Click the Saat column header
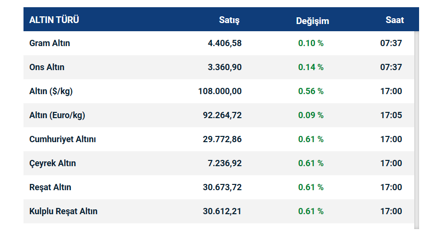 tap(395, 20)
